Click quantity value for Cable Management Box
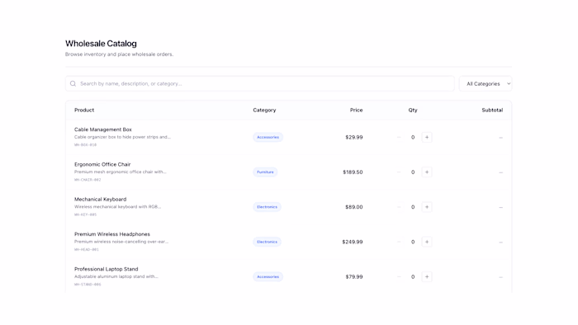 point(413,137)
